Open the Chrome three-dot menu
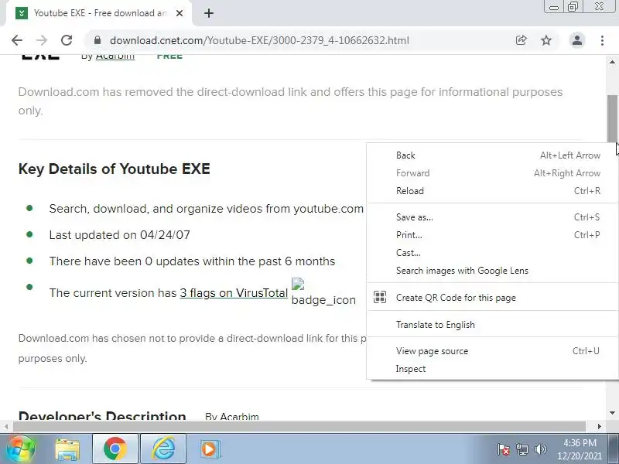Image resolution: width=619 pixels, height=464 pixels. point(602,40)
